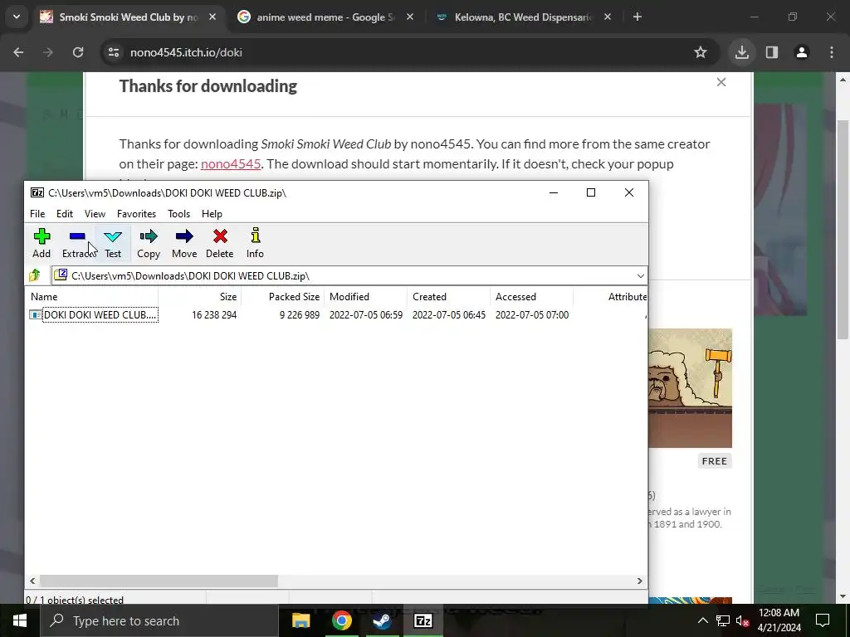The height and width of the screenshot is (637, 850).
Task: Open Chrome profile avatar
Action: (801, 52)
